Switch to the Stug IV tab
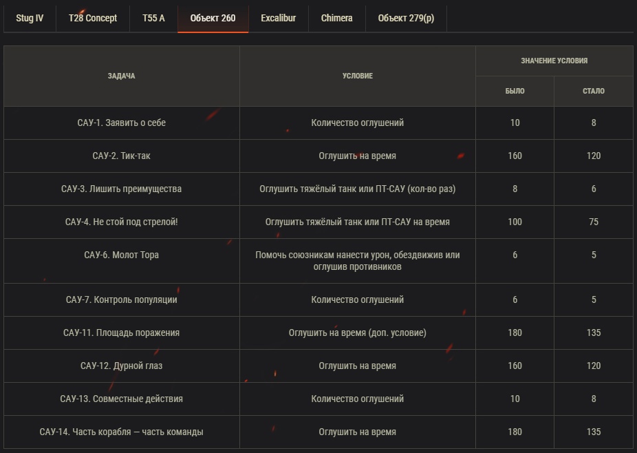Image resolution: width=637 pixels, height=453 pixels. tap(30, 19)
